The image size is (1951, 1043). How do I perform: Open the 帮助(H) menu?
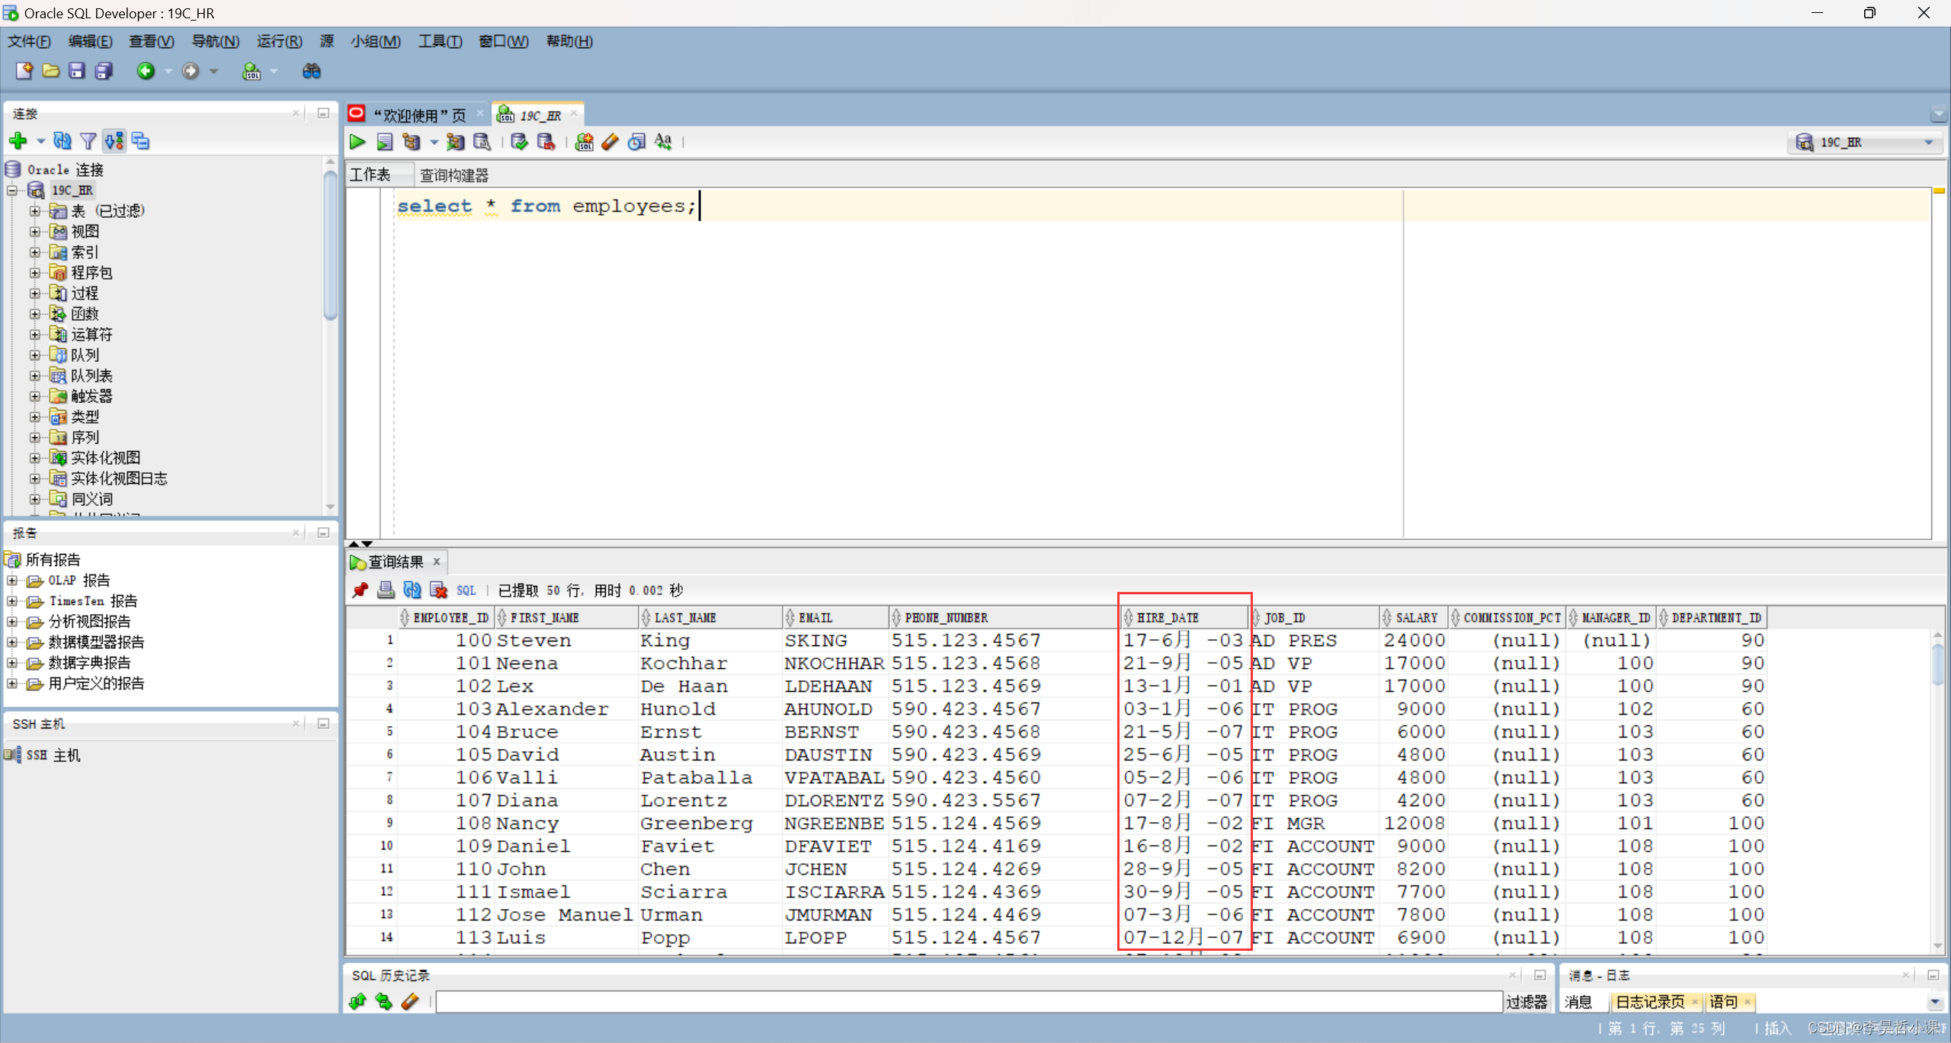click(x=569, y=41)
